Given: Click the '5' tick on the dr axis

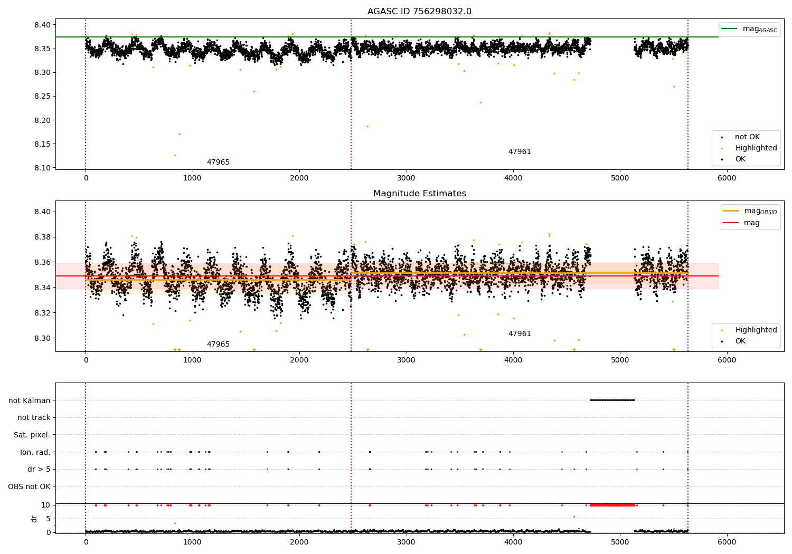Looking at the screenshot, I should [x=49, y=519].
